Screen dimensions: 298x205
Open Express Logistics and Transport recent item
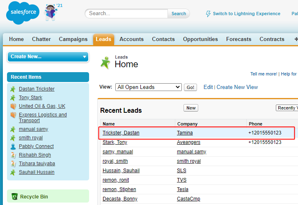(43, 118)
